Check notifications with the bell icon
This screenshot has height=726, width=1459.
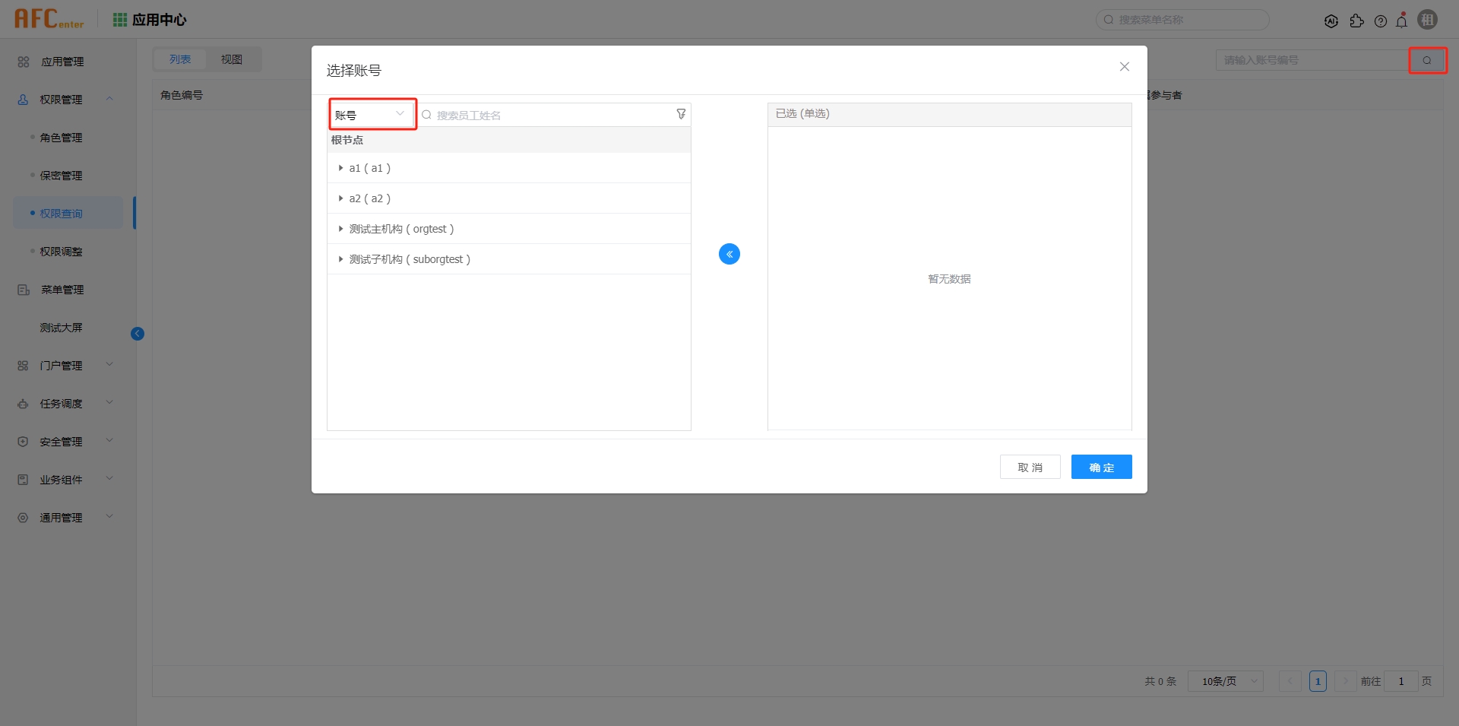(1402, 20)
